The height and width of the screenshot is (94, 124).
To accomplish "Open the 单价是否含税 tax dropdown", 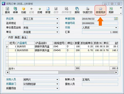I will (57, 28).
